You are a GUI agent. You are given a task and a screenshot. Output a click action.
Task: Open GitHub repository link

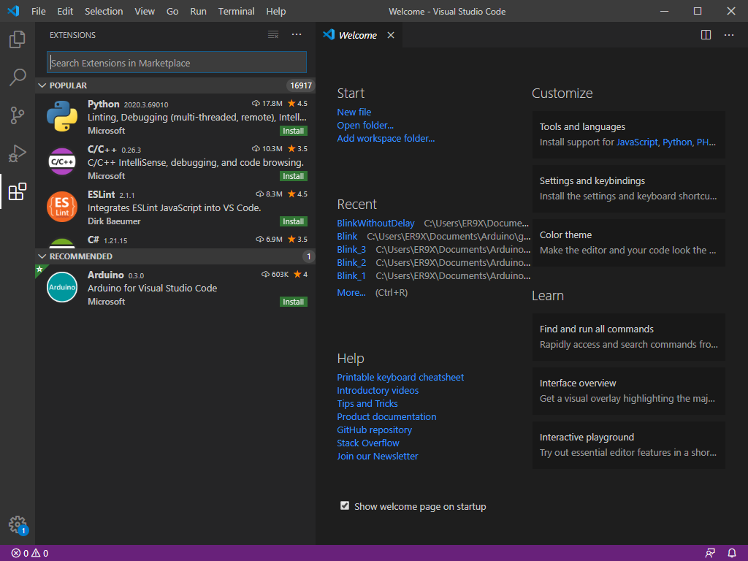click(375, 430)
